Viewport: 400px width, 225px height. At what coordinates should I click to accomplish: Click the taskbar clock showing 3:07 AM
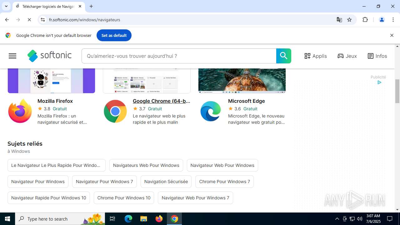[x=373, y=219]
